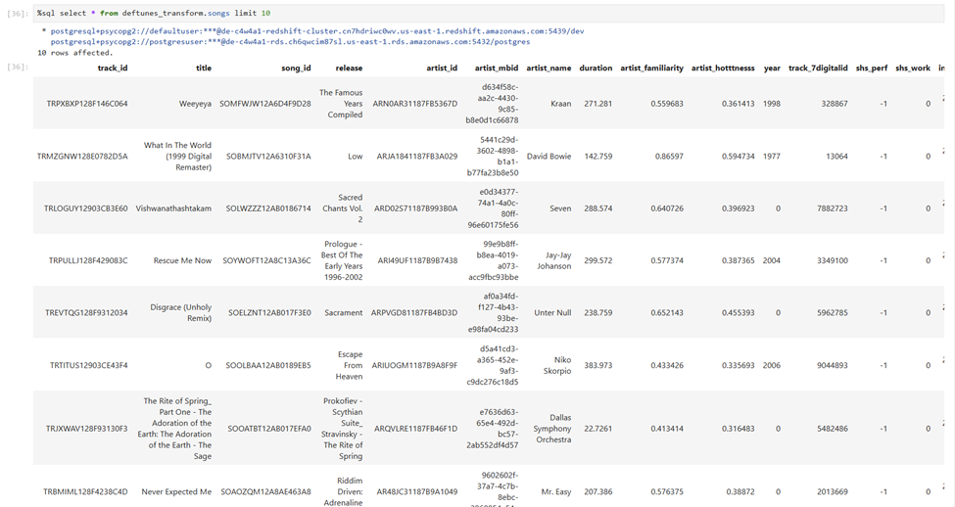955x507 pixels.
Task: Click the SQL select query code cell
Action: click(489, 13)
